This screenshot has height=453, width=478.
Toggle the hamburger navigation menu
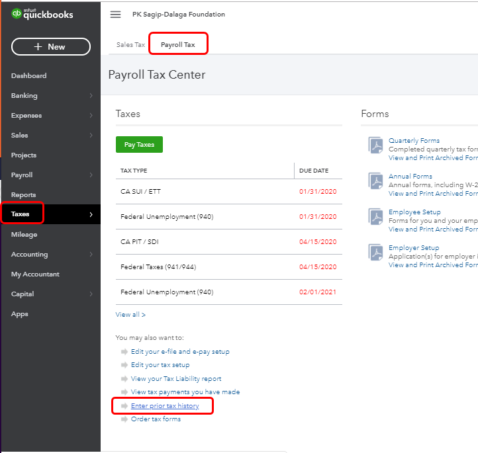(x=115, y=15)
